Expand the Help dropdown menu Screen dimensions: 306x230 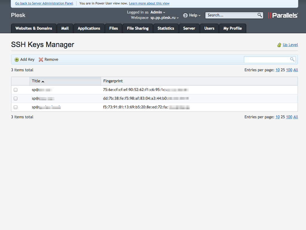[x=195, y=15]
